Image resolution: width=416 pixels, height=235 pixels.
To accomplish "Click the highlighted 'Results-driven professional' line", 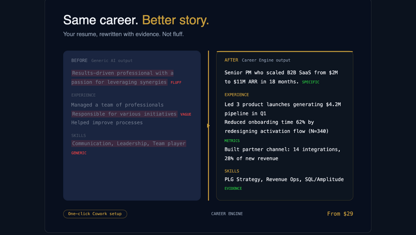I will tap(122, 73).
